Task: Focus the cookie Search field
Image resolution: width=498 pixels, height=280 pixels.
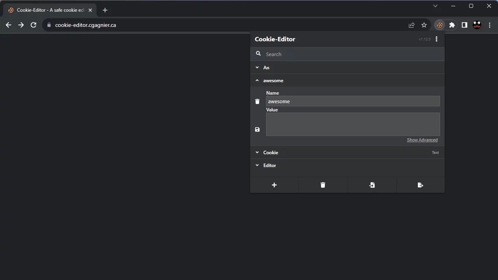Action: click(347, 54)
